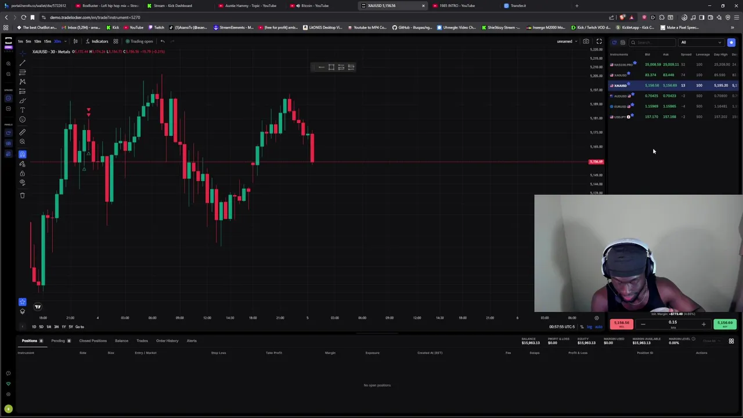Open the Balance tab
Image resolution: width=743 pixels, height=418 pixels.
(x=121, y=341)
